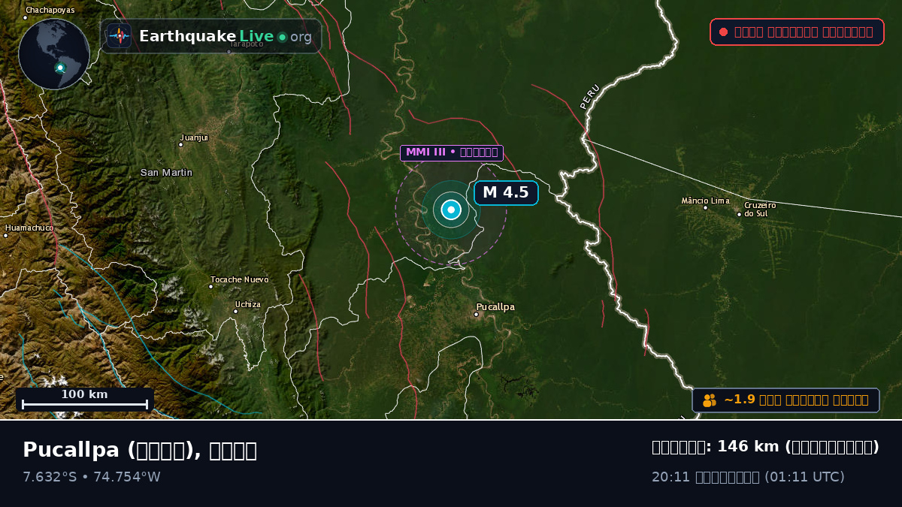
Task: Click the EarthquakeLive compass logo icon
Action: [x=119, y=36]
